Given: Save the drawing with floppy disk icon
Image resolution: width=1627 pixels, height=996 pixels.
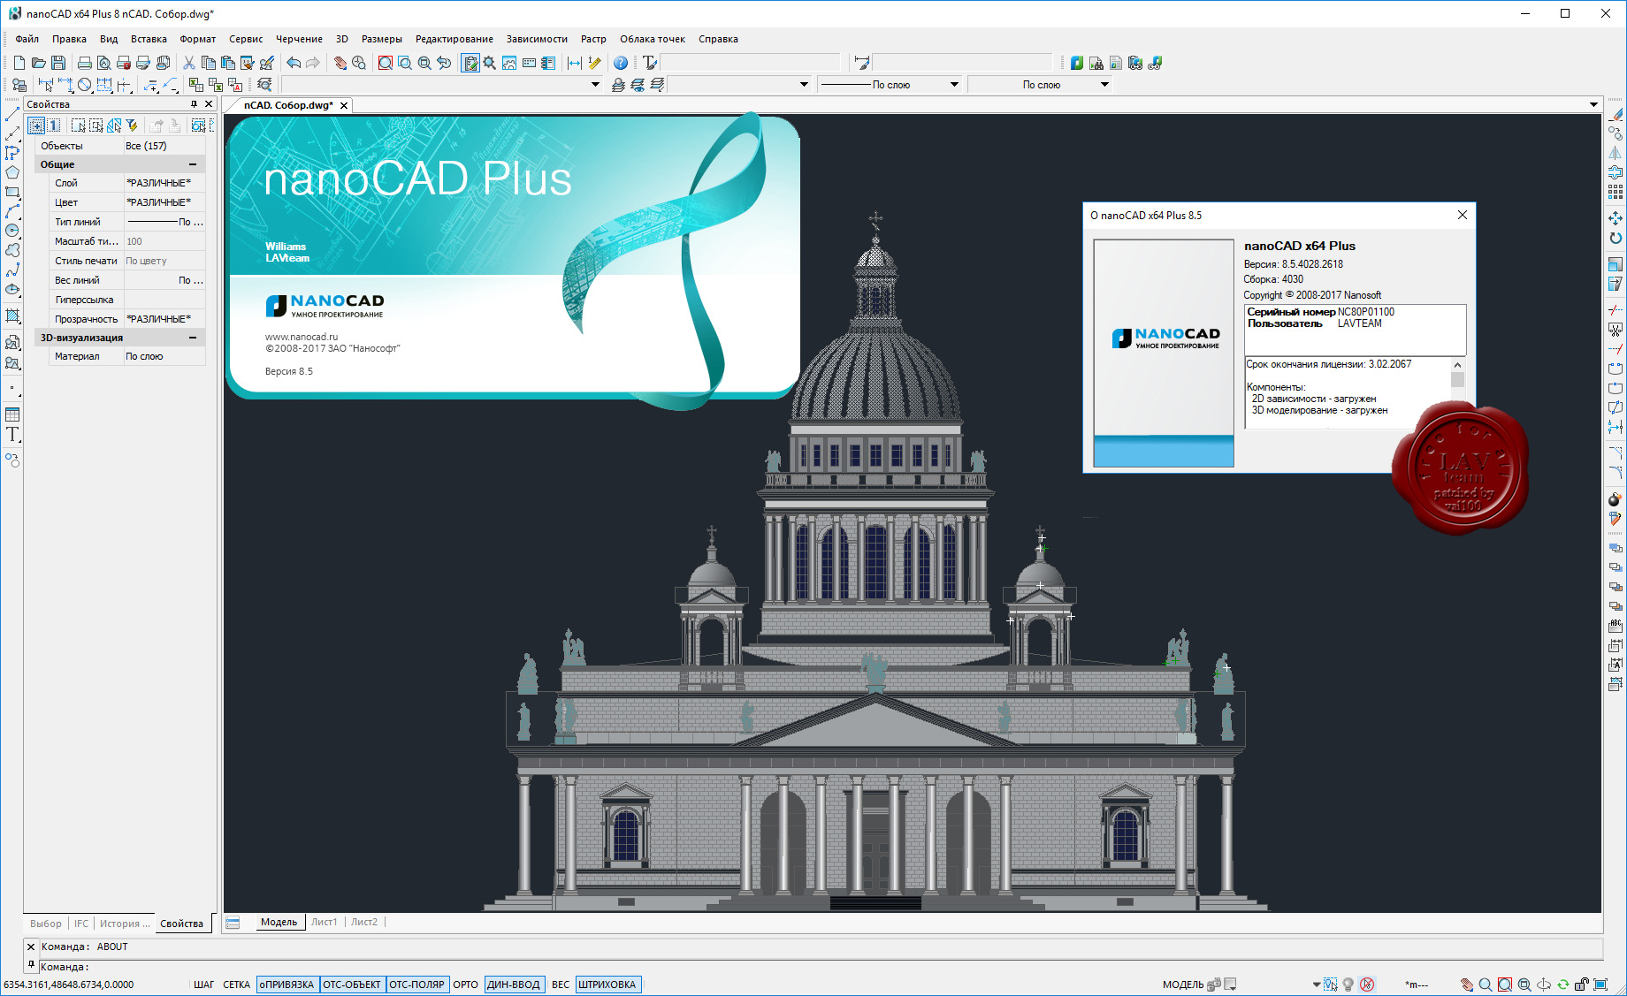Looking at the screenshot, I should tap(58, 63).
